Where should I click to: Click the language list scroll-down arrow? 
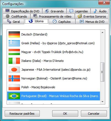click(102, 101)
